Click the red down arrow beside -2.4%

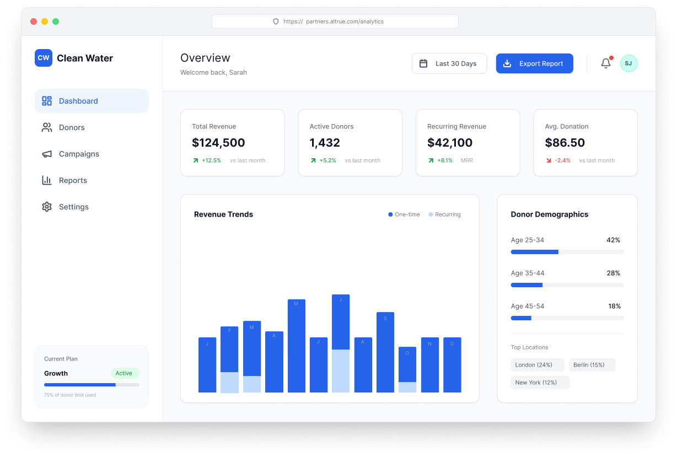549,160
